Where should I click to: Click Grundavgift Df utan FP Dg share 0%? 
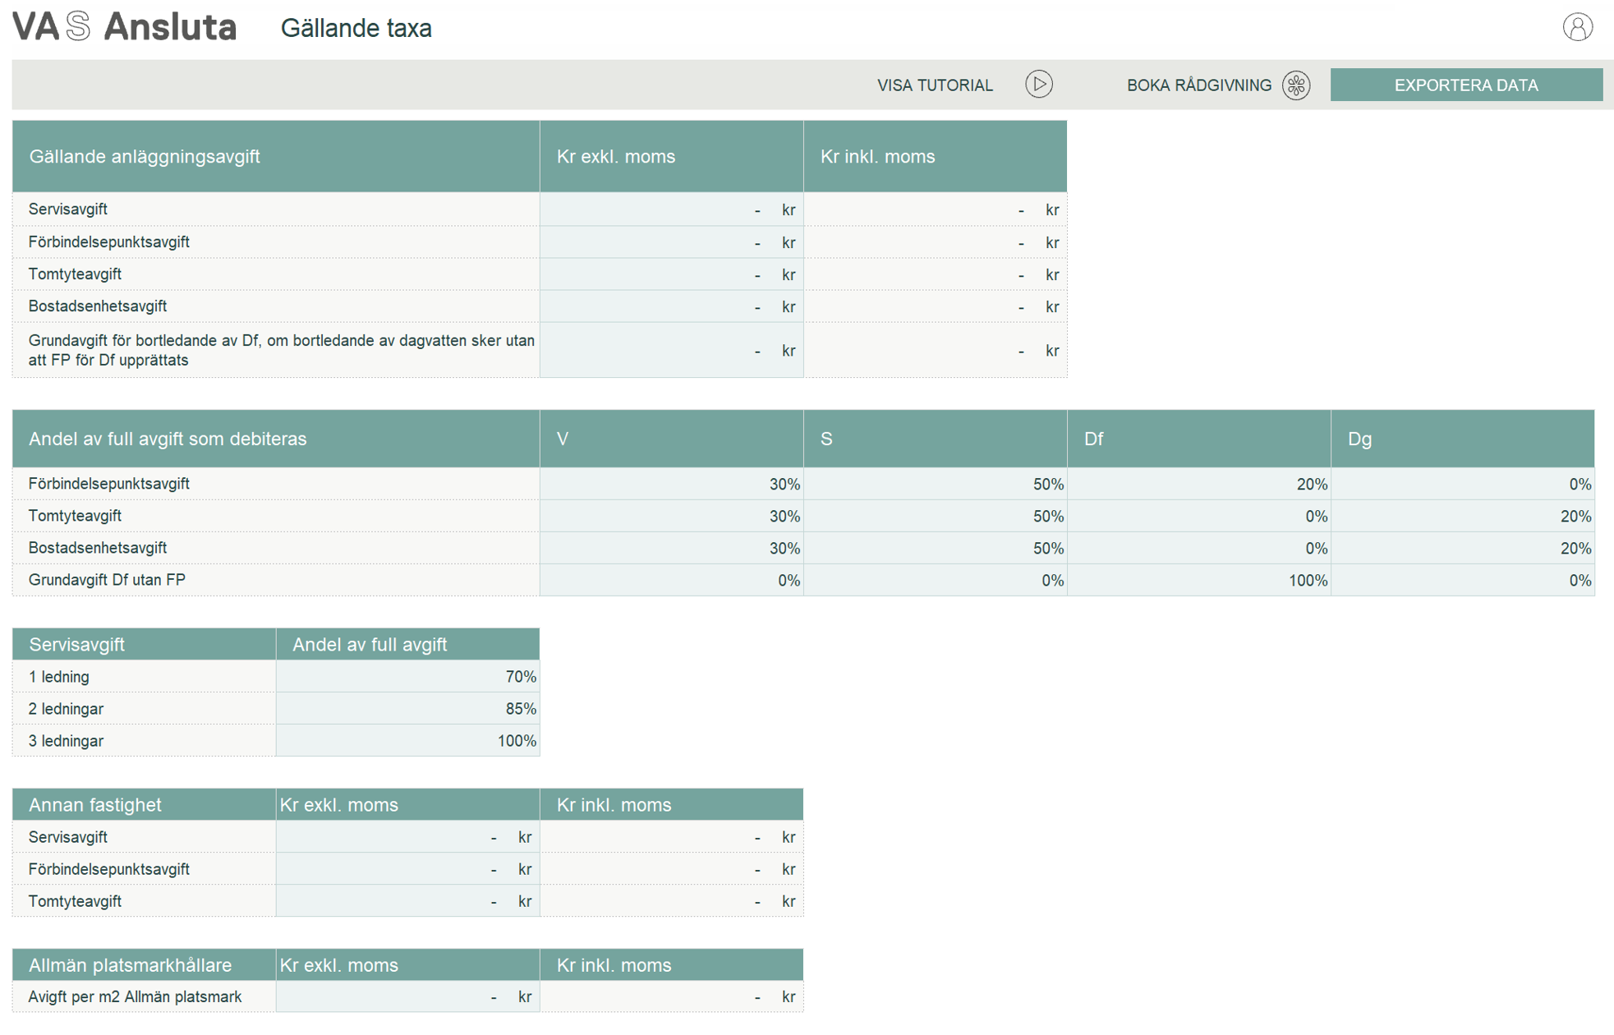point(1462,580)
